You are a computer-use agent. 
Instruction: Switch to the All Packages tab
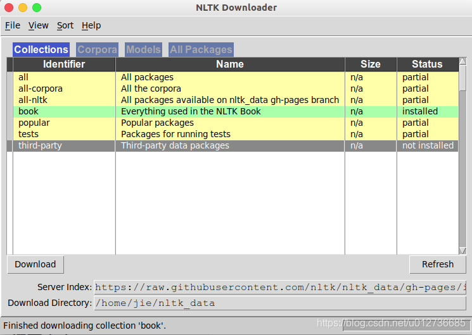201,49
